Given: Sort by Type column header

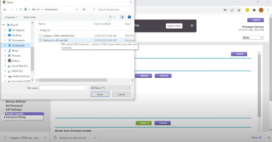Looking at the screenshot, I should [x=128, y=24].
